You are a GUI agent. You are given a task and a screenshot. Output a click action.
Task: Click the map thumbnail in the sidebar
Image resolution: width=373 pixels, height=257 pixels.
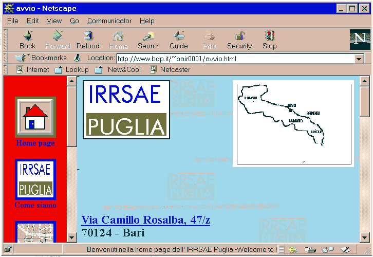[35, 232]
